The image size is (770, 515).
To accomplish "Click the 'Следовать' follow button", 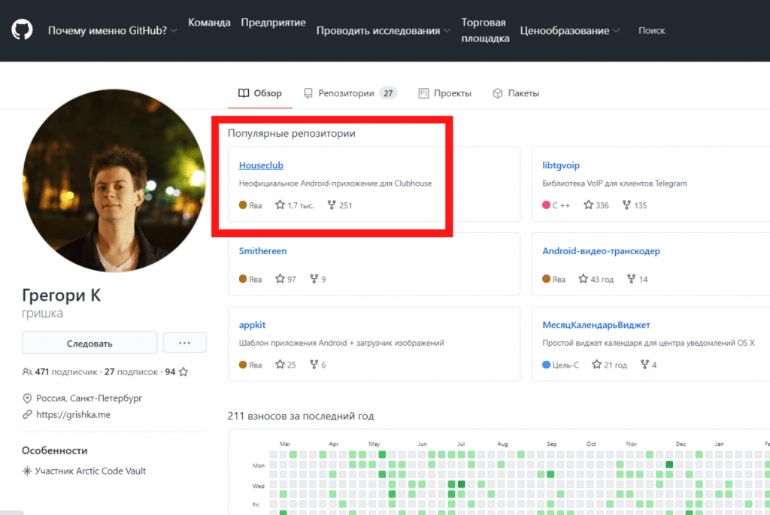I will [89, 343].
